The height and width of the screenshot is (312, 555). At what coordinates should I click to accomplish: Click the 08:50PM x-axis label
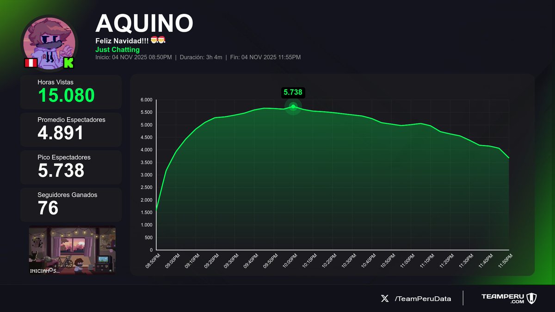click(152, 260)
